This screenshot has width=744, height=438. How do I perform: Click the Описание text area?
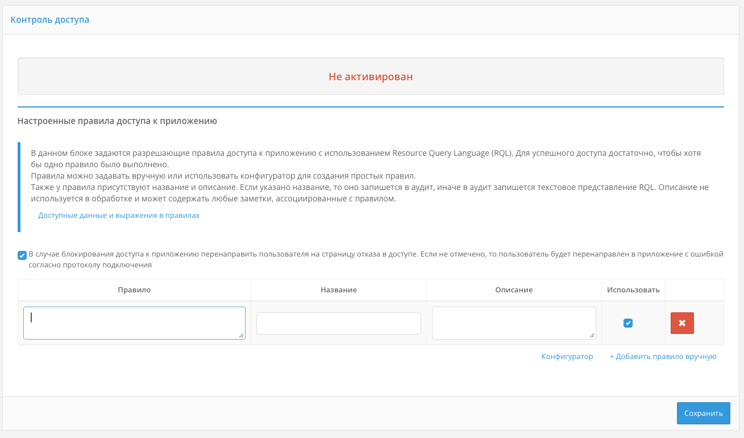[513, 323]
